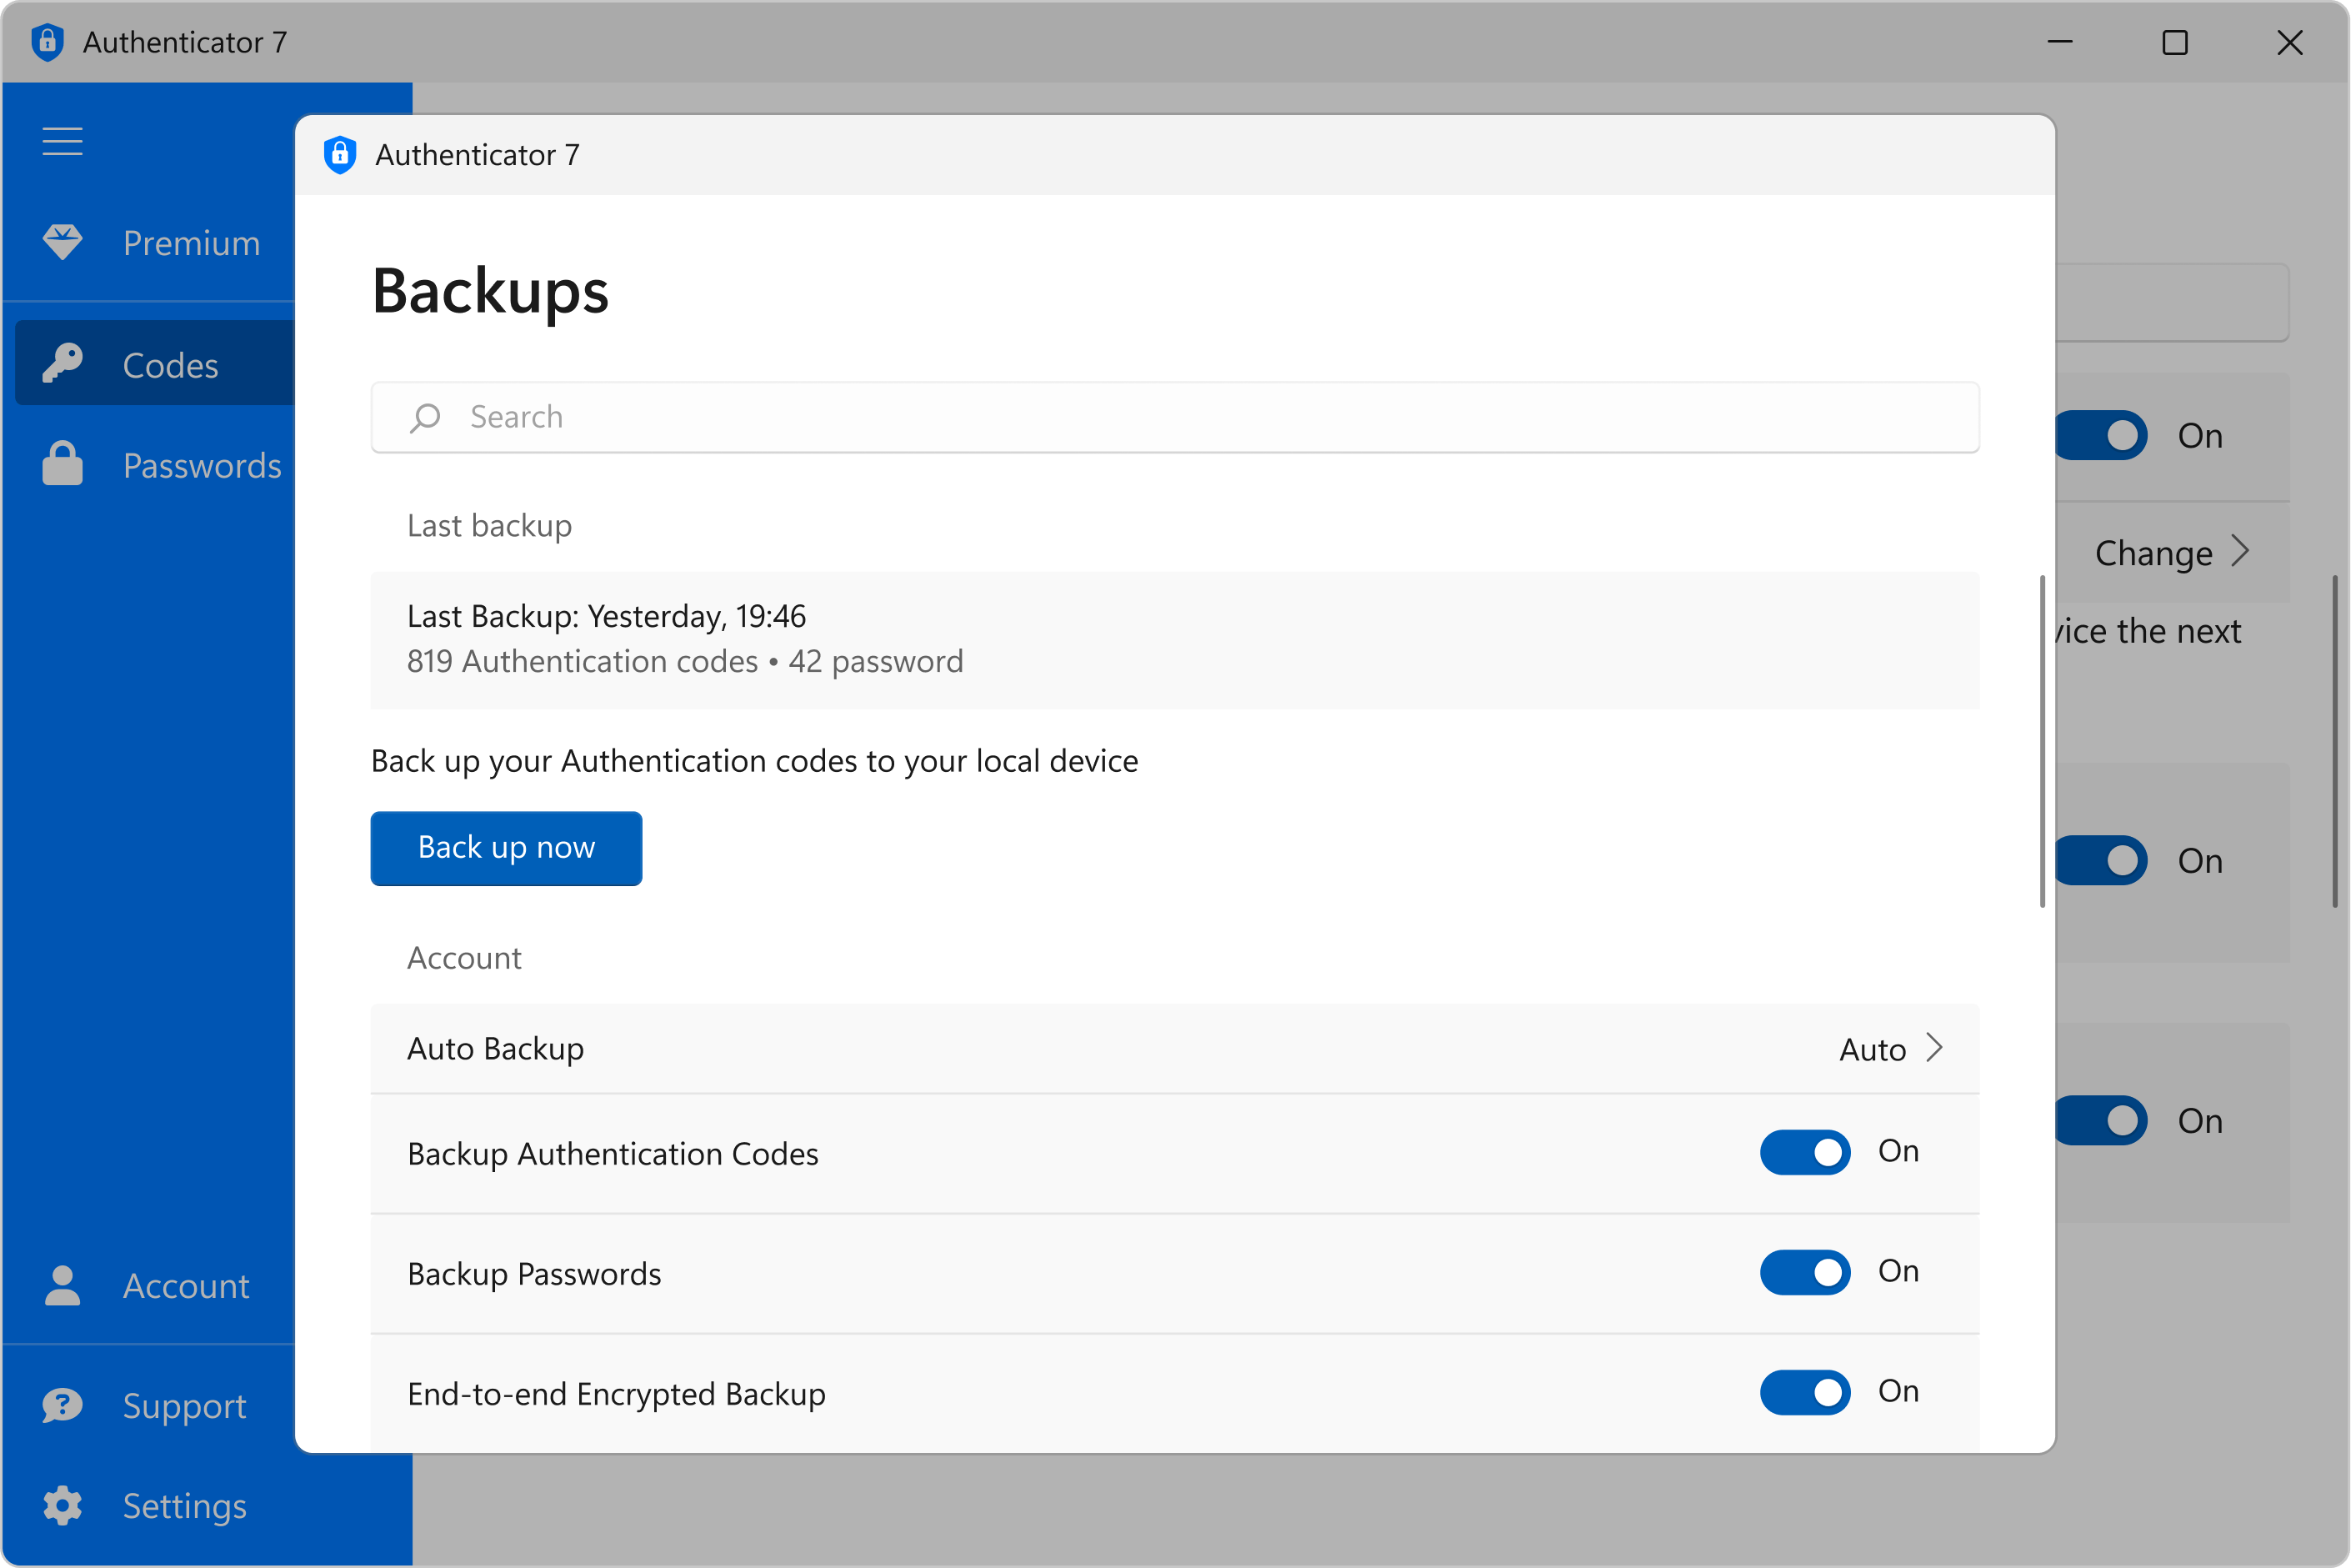Select Codes in the sidebar
The height and width of the screenshot is (1568, 2351).
click(155, 364)
